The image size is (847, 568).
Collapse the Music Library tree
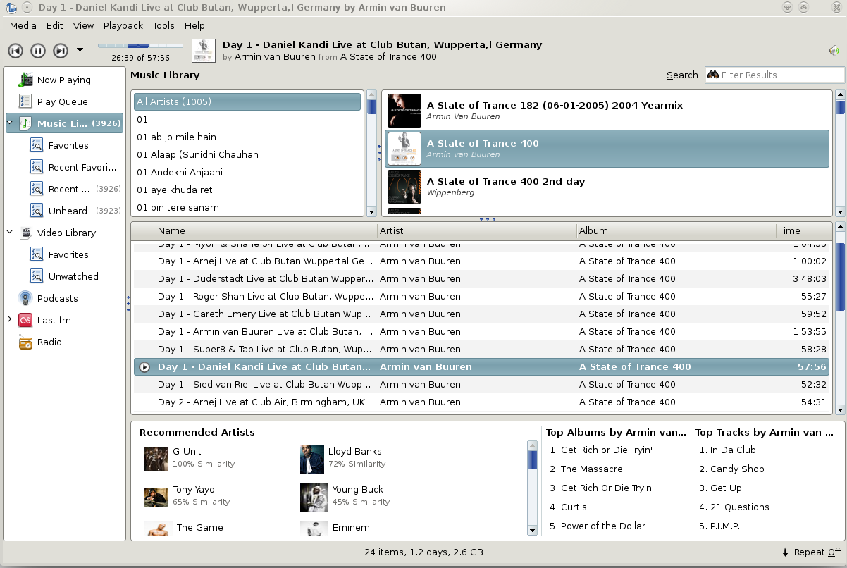[x=10, y=123]
